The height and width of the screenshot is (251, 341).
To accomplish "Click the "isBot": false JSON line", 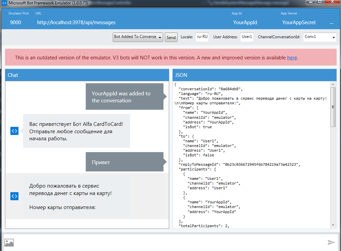I will [199, 155].
